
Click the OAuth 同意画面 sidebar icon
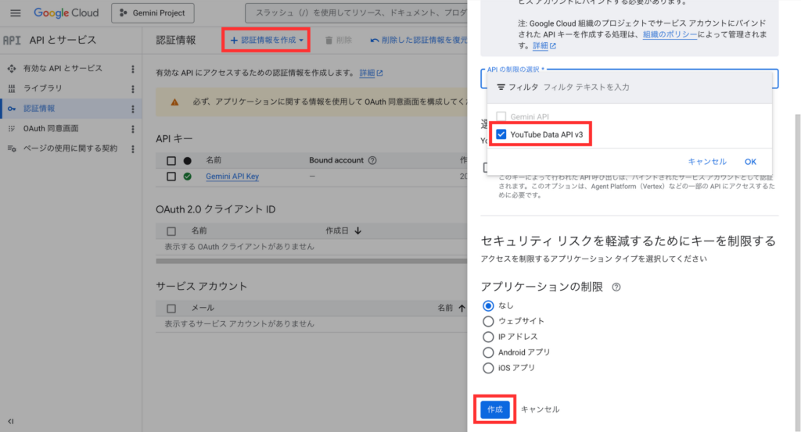click(x=11, y=129)
